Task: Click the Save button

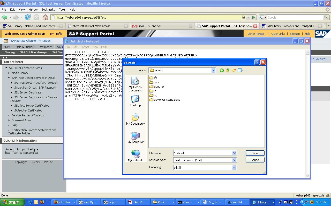Action: [x=255, y=153]
